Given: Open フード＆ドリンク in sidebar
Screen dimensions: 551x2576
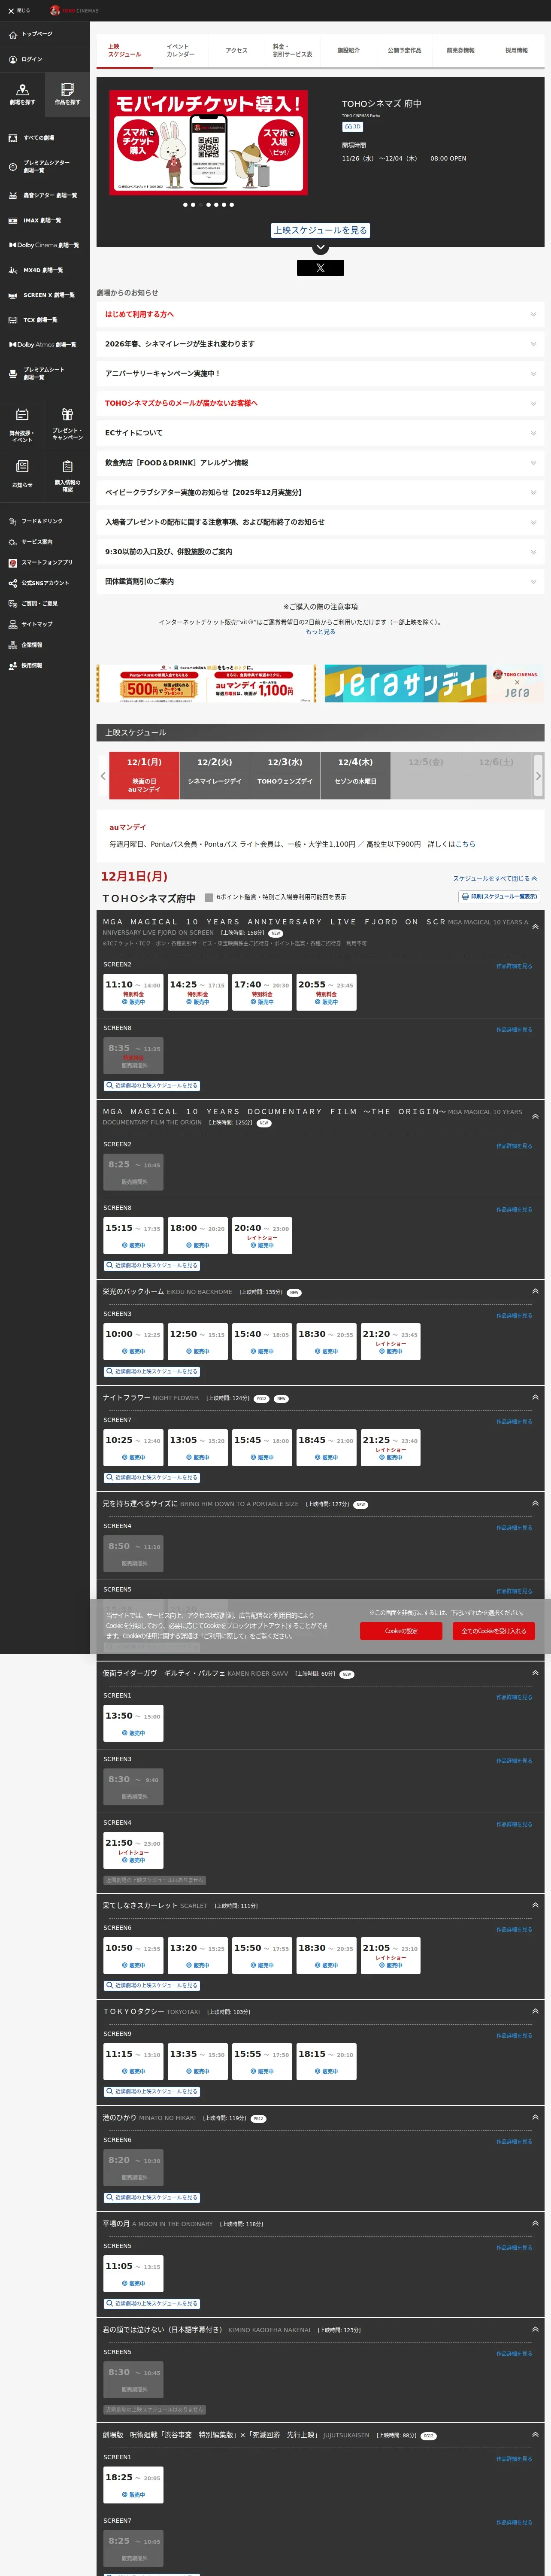Looking at the screenshot, I should (x=36, y=521).
